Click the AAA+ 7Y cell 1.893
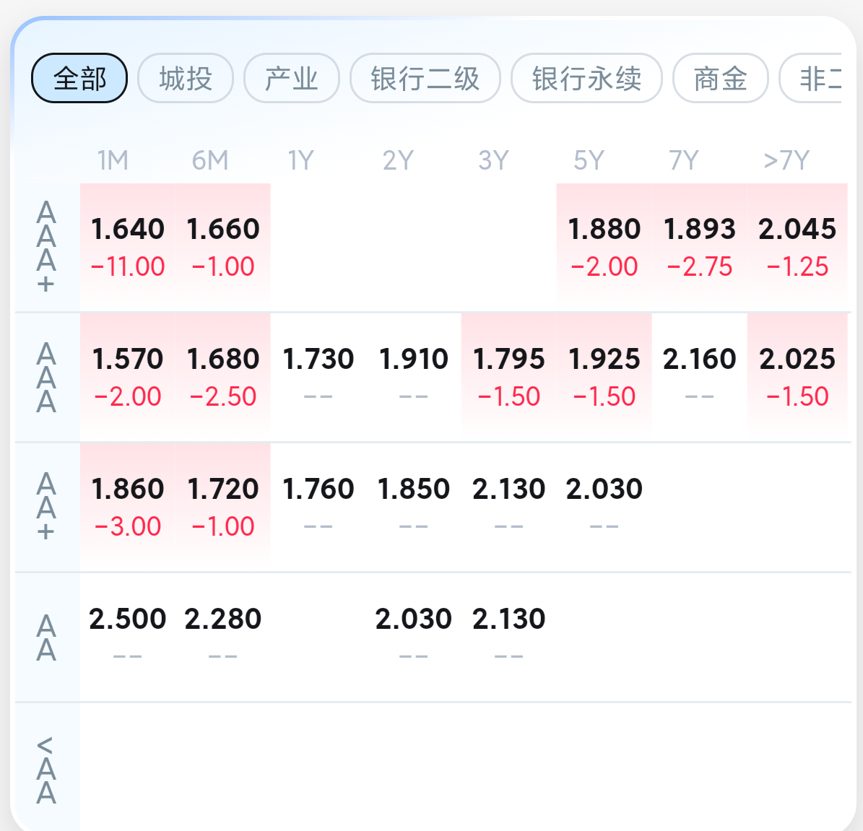Viewport: 863px width, 831px height. pyautogui.click(x=700, y=247)
